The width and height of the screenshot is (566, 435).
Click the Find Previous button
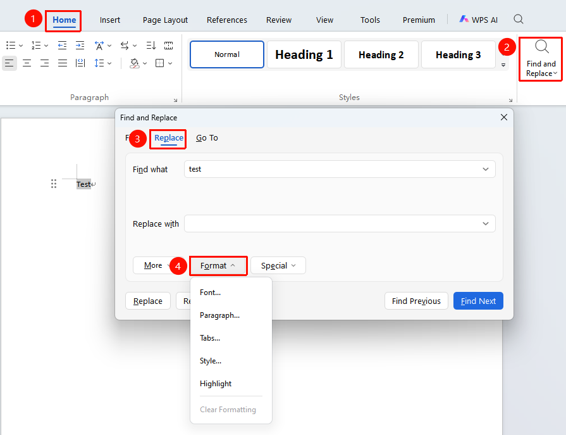[416, 301]
